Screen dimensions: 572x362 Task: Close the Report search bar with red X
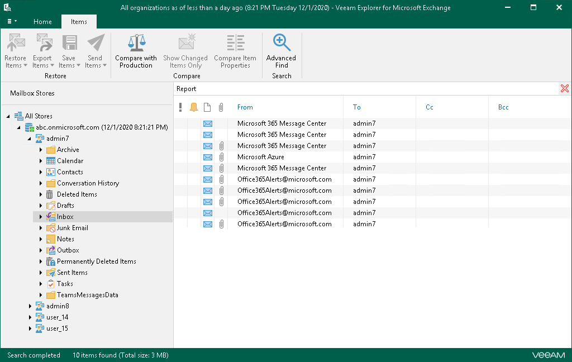(564, 89)
